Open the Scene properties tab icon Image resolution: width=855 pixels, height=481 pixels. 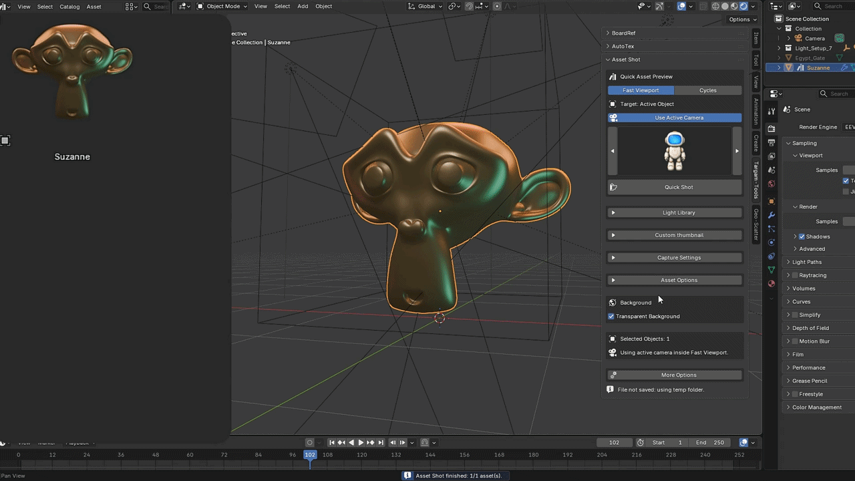coord(772,170)
